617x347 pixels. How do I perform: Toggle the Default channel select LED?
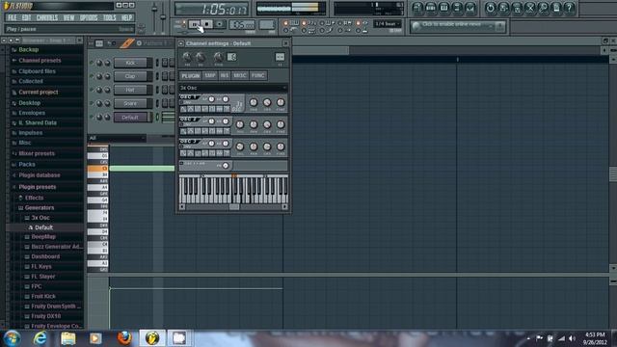157,117
